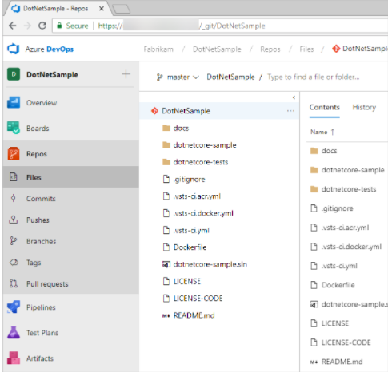Click the markdown icon next to README.md in tree
Viewport: 388px width, 372px height.
(166, 315)
